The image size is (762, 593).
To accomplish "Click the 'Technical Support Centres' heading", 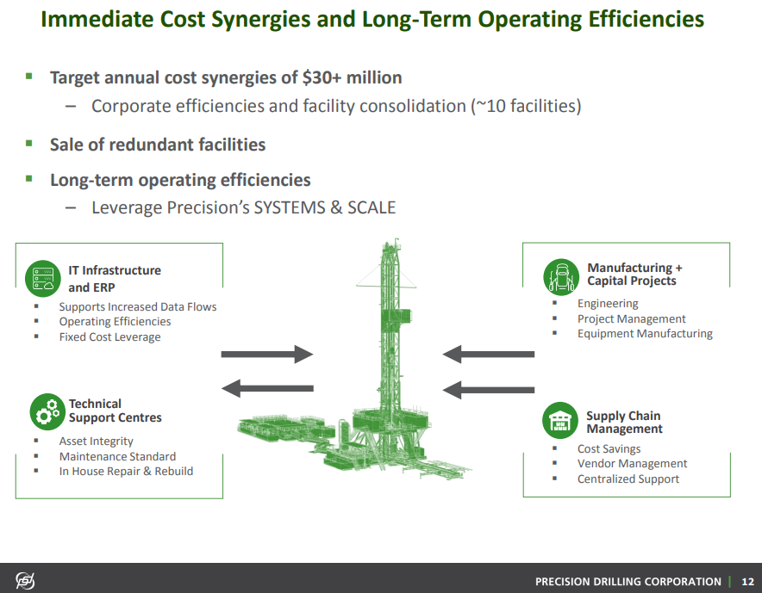I will (116, 411).
